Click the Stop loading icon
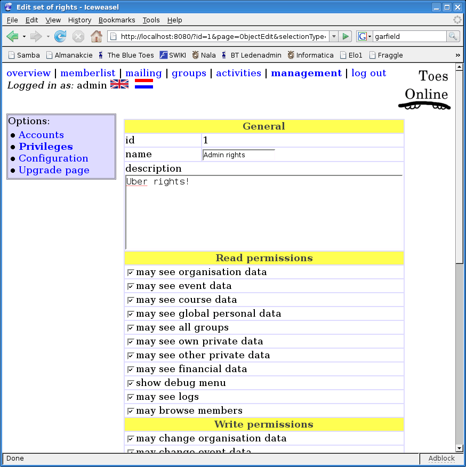Screen dimensions: 466x467 tap(78, 37)
